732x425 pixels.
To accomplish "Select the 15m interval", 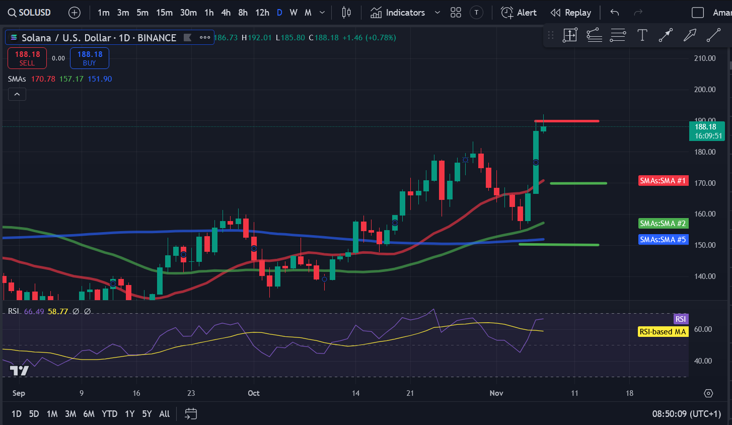I will (x=164, y=13).
